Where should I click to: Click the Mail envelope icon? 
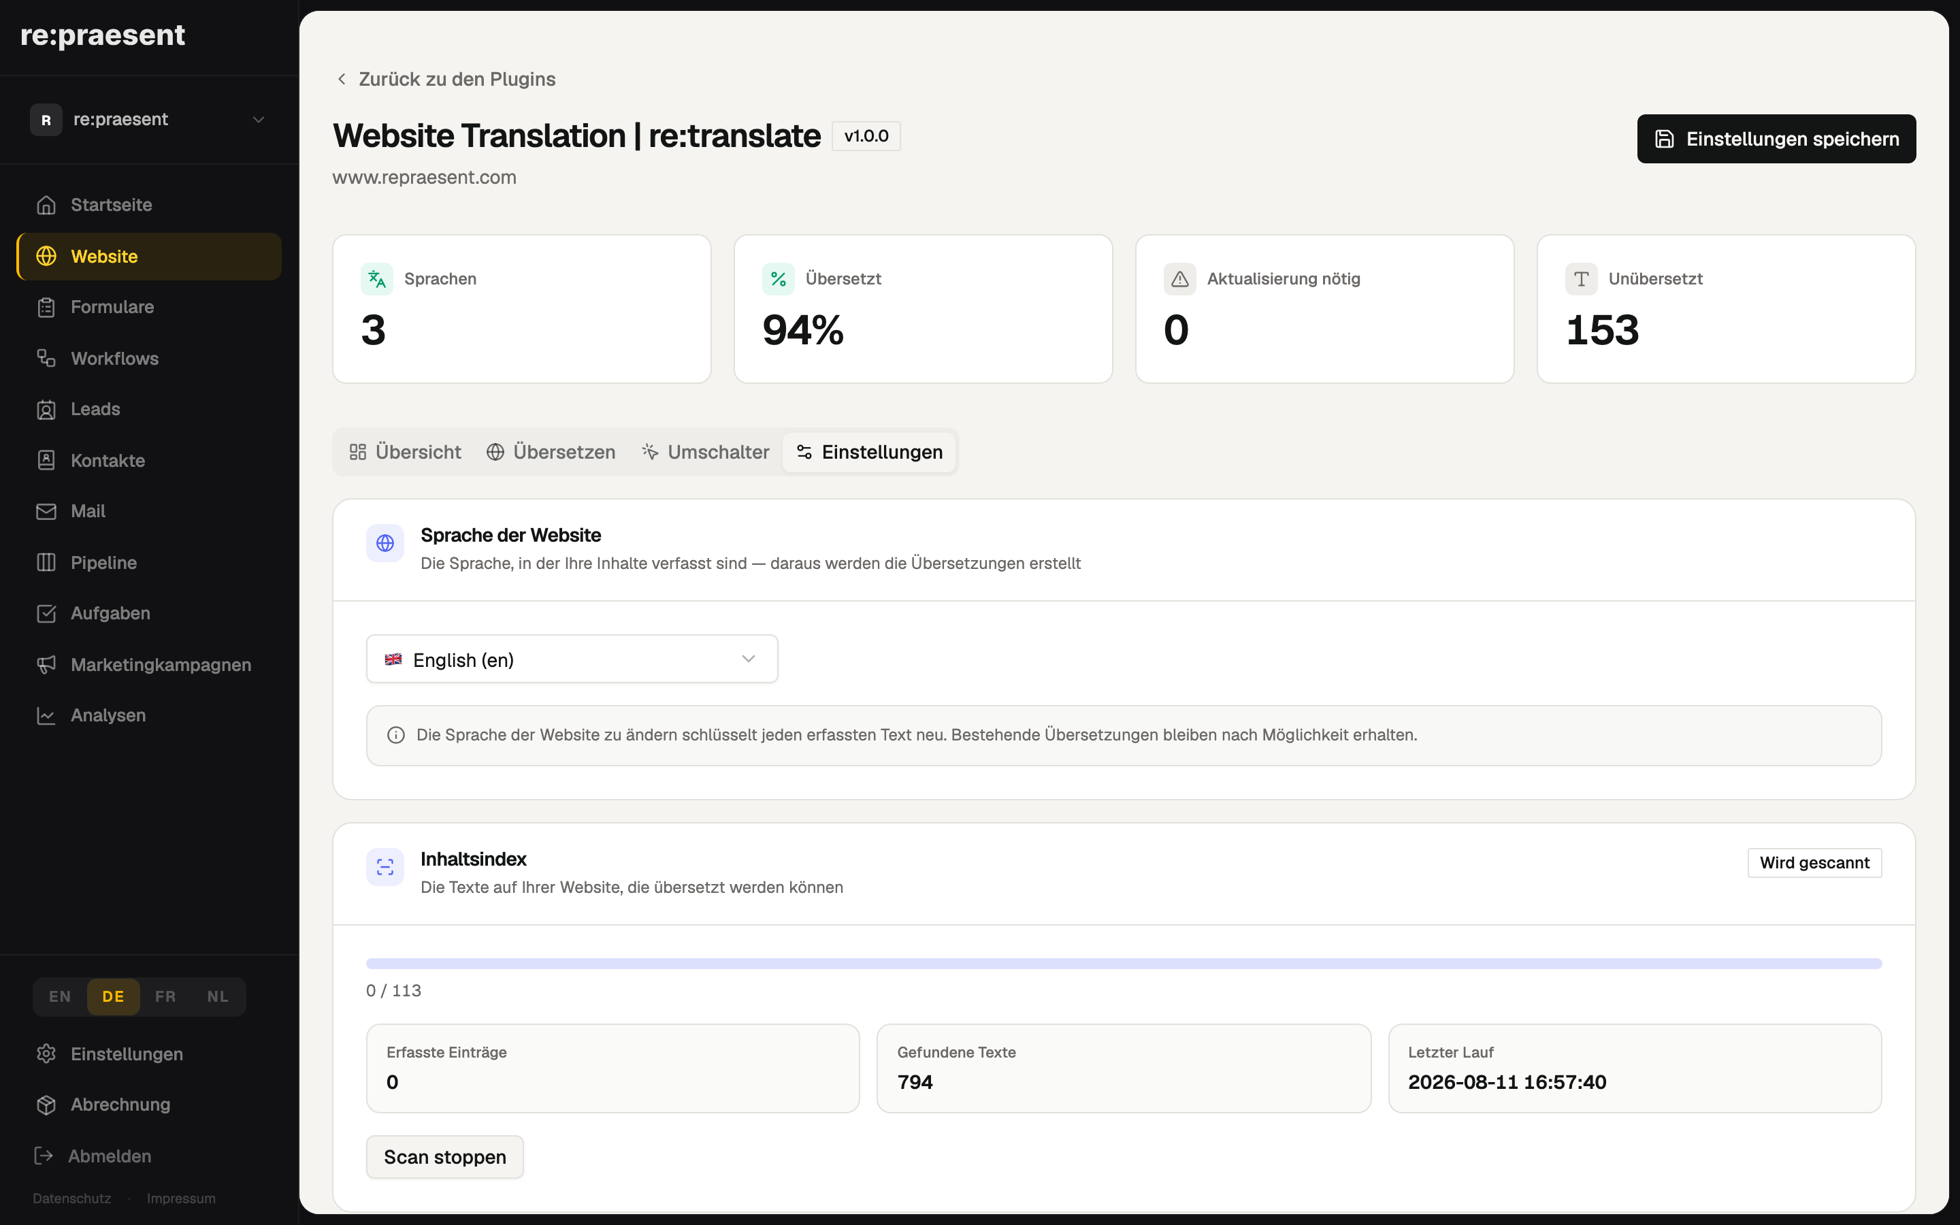pos(46,511)
